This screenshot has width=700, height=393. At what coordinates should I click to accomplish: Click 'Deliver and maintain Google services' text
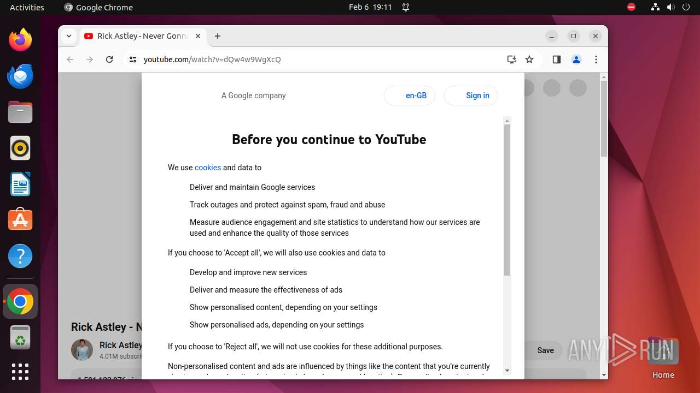tap(252, 187)
